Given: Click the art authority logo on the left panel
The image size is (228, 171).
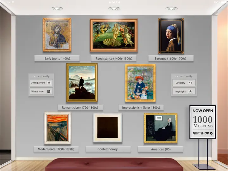Looking at the screenshot, I should [x=41, y=76].
